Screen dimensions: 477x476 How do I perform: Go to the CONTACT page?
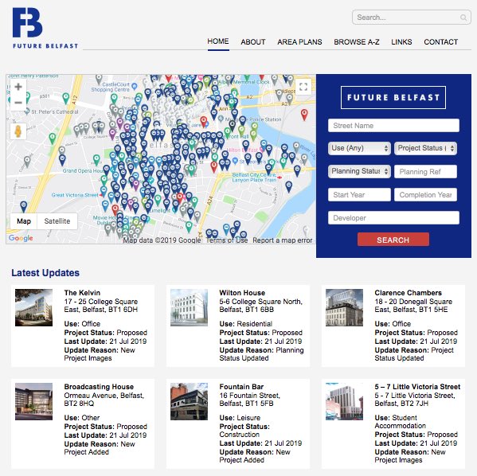pyautogui.click(x=441, y=42)
